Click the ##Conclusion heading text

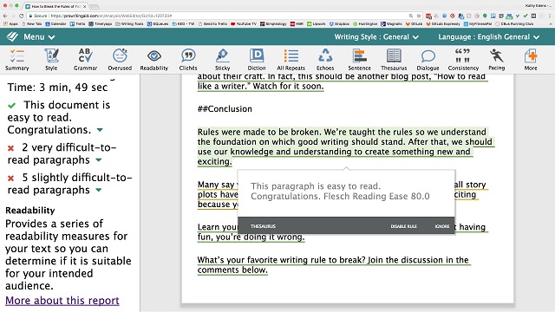point(225,108)
